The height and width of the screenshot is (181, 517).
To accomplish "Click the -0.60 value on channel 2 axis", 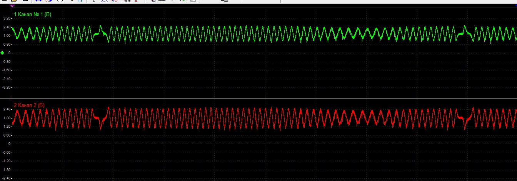I will 6,152.
